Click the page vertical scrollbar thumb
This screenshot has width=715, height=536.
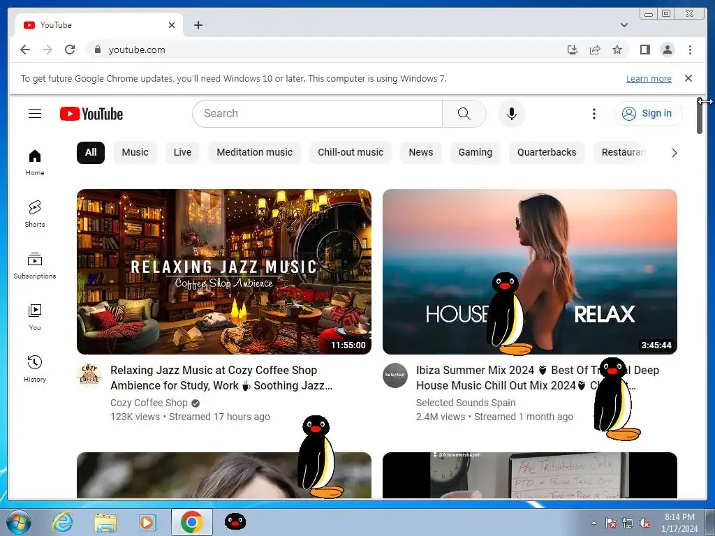[700, 116]
